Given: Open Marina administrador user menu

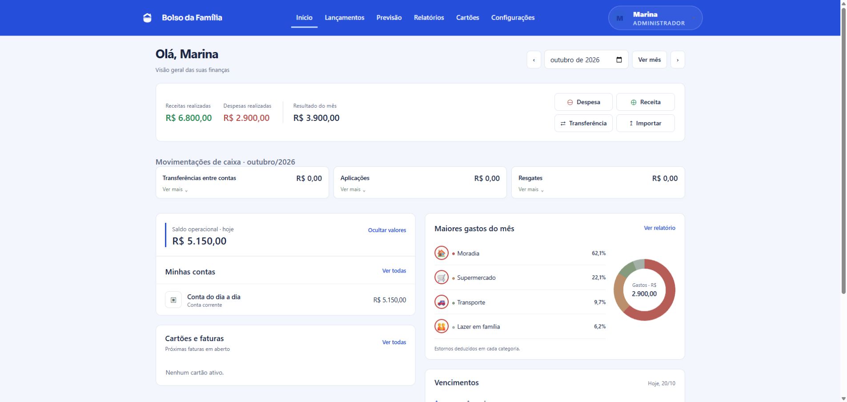Looking at the screenshot, I should coord(655,18).
